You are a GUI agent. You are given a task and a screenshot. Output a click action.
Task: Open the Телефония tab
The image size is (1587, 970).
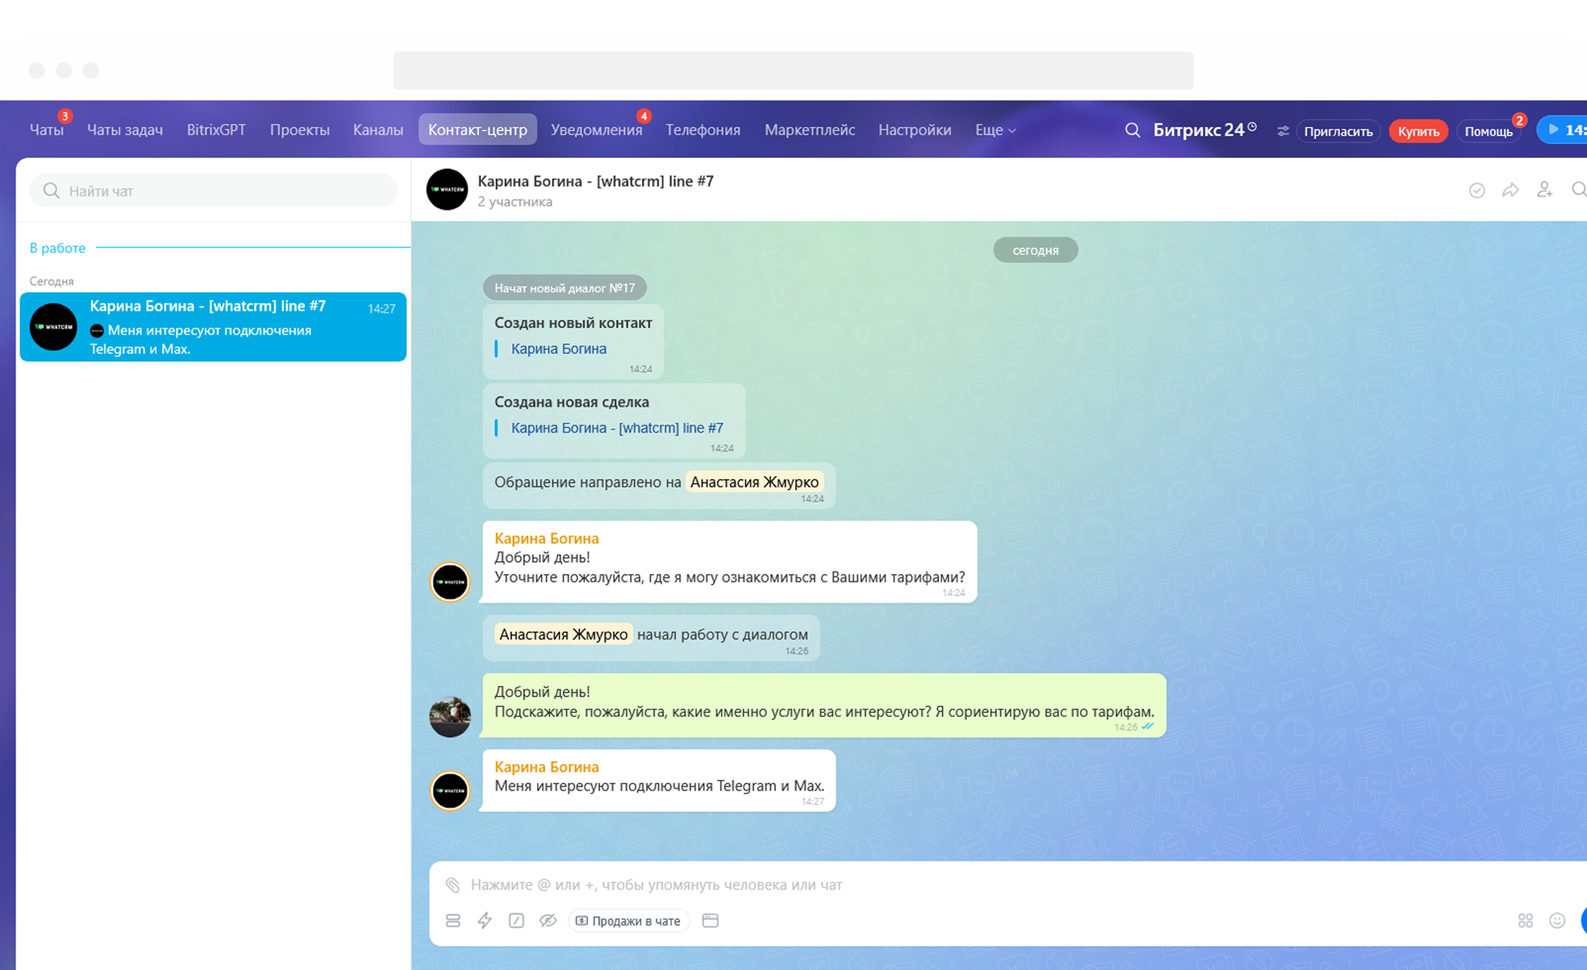click(703, 130)
